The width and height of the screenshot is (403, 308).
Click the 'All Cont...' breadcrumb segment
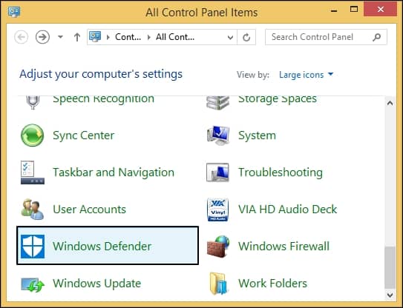coord(175,37)
